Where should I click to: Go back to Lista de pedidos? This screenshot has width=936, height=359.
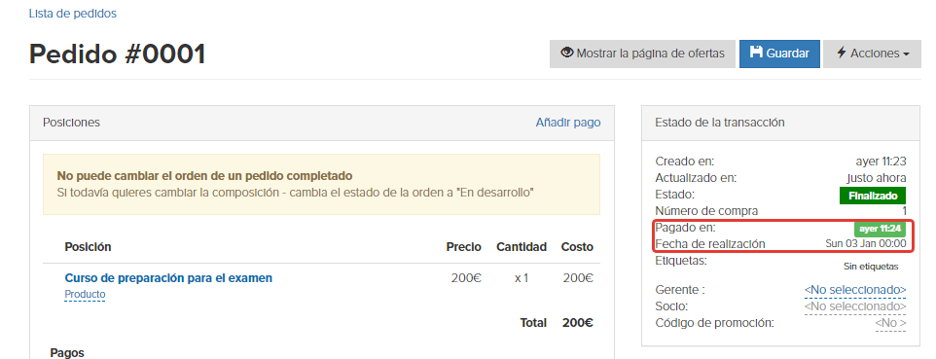tap(73, 14)
